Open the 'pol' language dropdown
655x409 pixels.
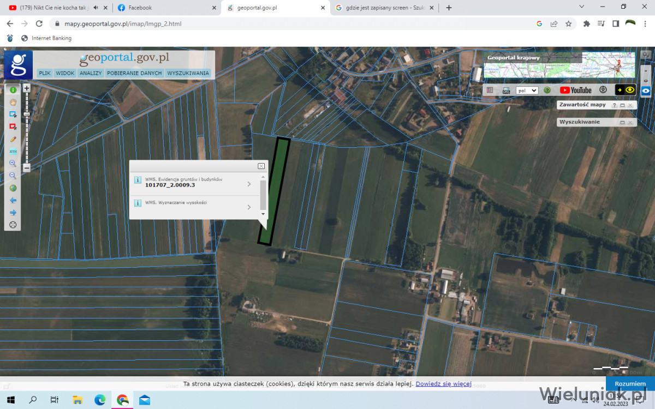[527, 90]
